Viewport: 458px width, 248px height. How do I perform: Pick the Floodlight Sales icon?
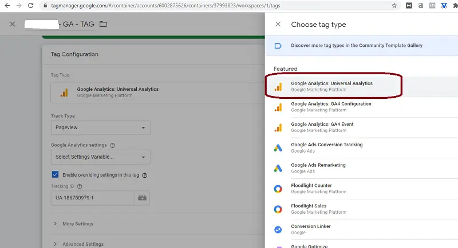tap(278, 209)
